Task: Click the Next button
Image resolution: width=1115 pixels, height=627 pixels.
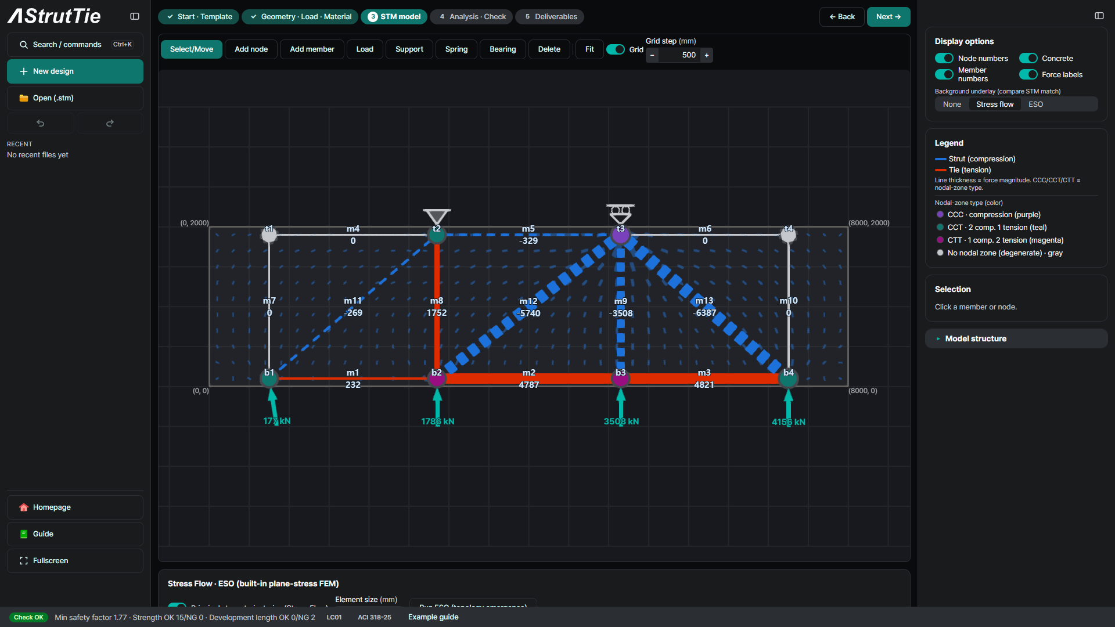Action: coord(889,17)
